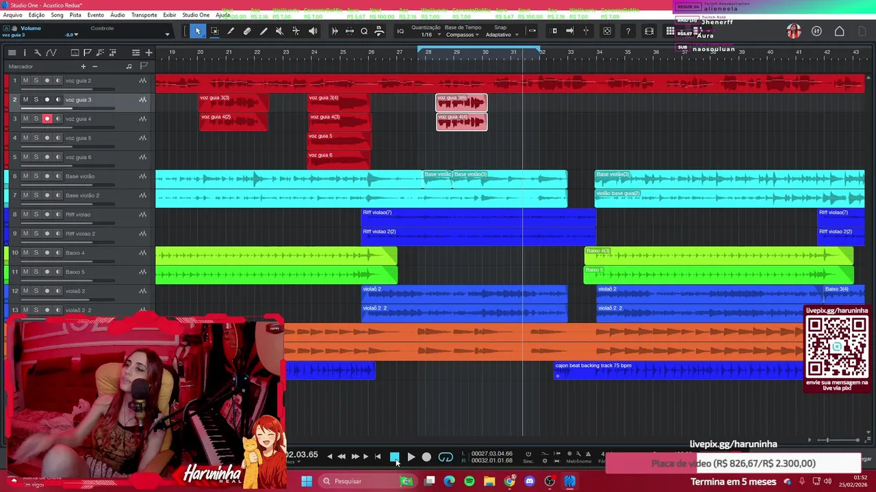Image resolution: width=876 pixels, height=492 pixels.
Task: Select the Paint tool
Action: point(263,31)
